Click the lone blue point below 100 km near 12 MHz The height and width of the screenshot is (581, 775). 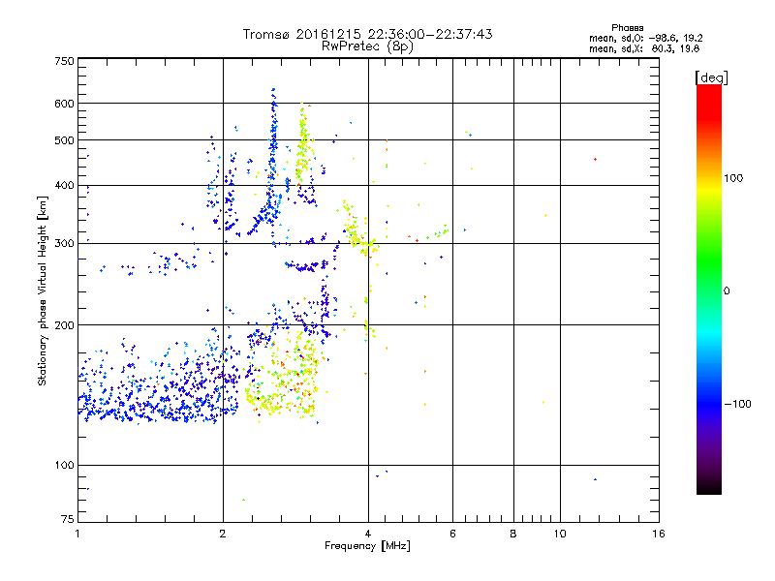[595, 479]
